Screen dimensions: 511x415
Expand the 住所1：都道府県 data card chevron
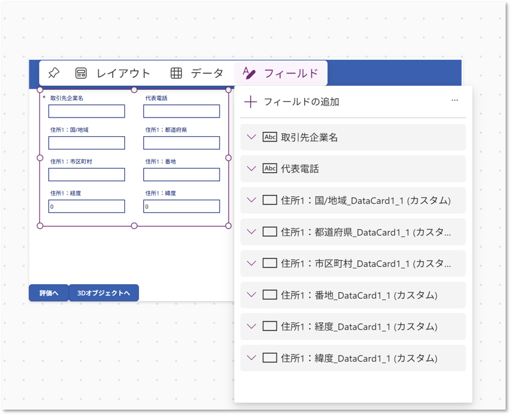tap(251, 232)
